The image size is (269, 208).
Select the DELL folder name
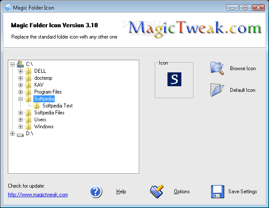point(40,71)
